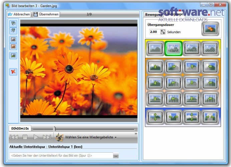231x167 pixels.
Task: Click the Abbrechen button
Action: click(x=19, y=14)
